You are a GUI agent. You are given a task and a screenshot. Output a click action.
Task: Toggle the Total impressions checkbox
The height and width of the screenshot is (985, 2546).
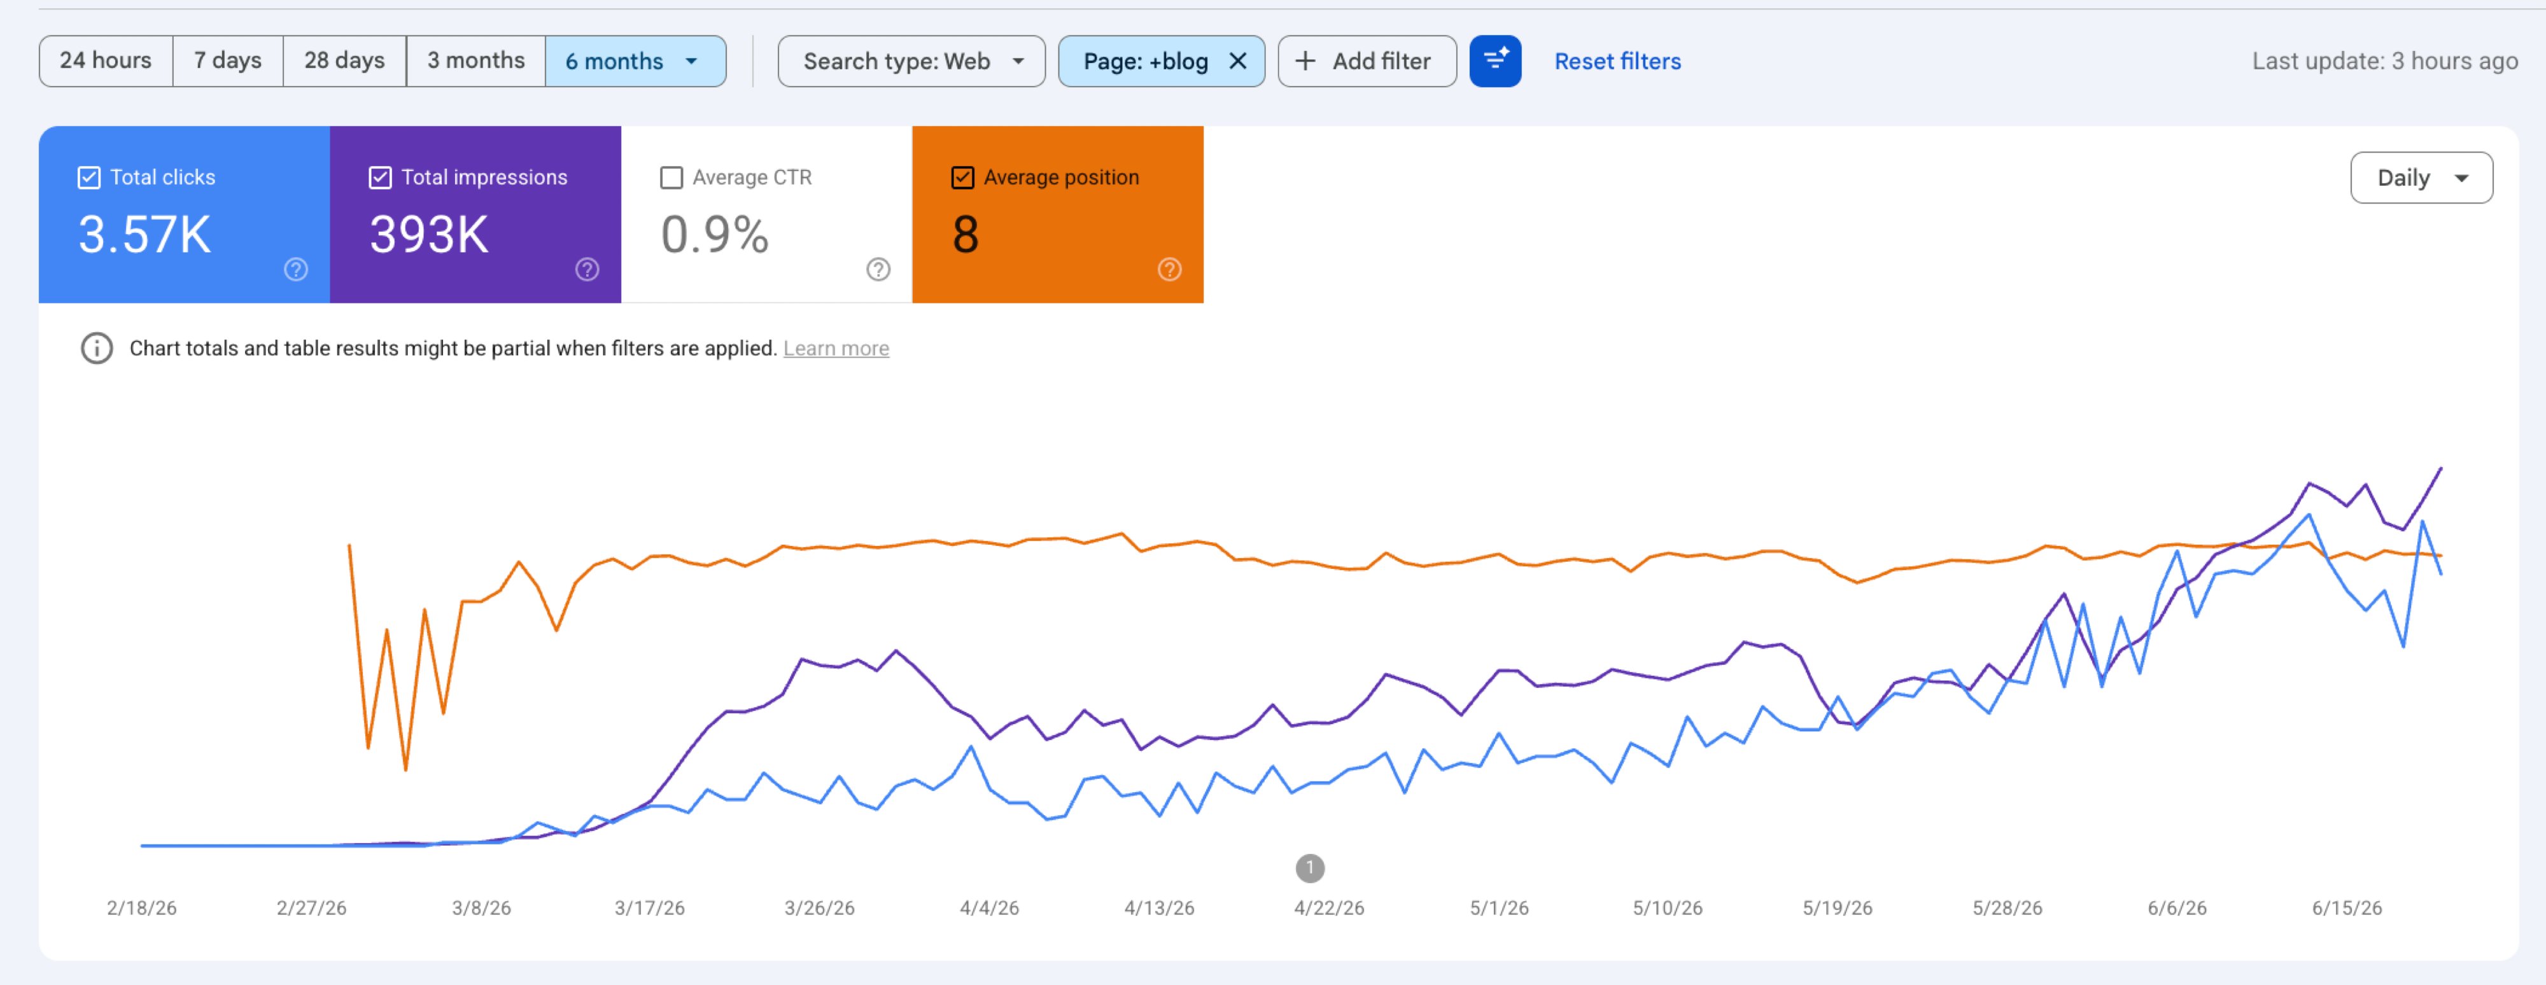381,178
